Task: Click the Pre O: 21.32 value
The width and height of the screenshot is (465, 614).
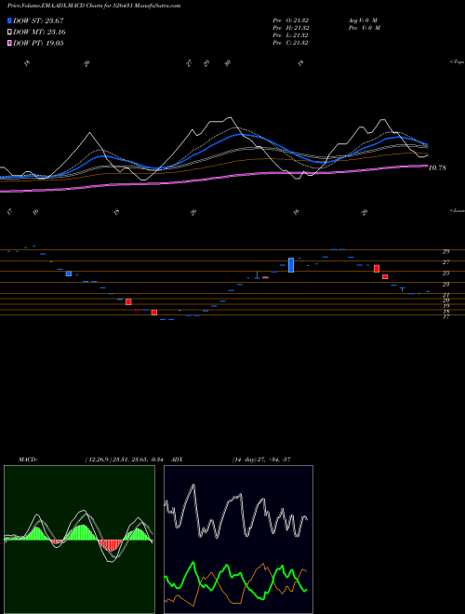Action: (x=290, y=20)
